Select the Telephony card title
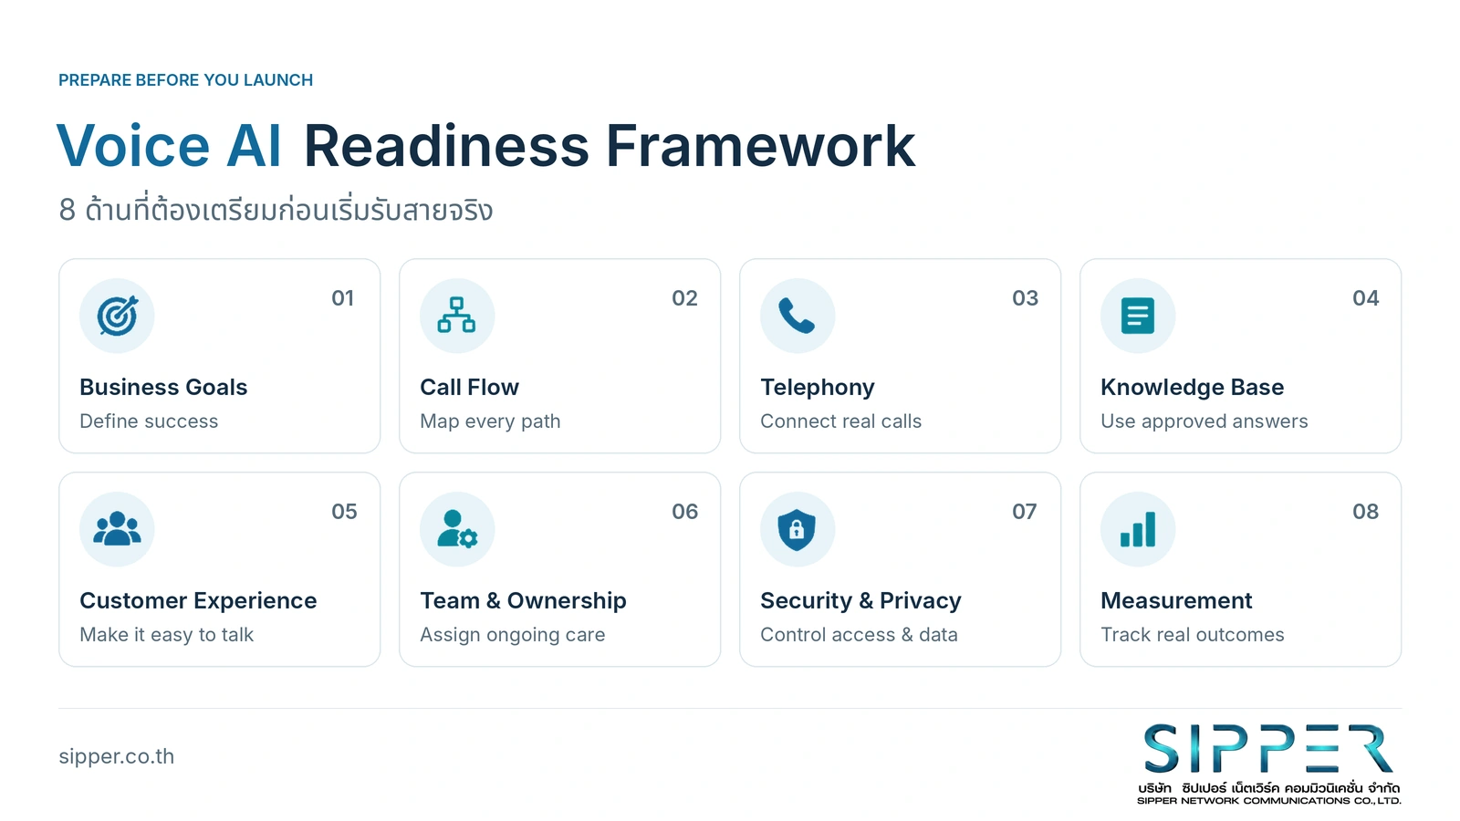 [x=818, y=388]
